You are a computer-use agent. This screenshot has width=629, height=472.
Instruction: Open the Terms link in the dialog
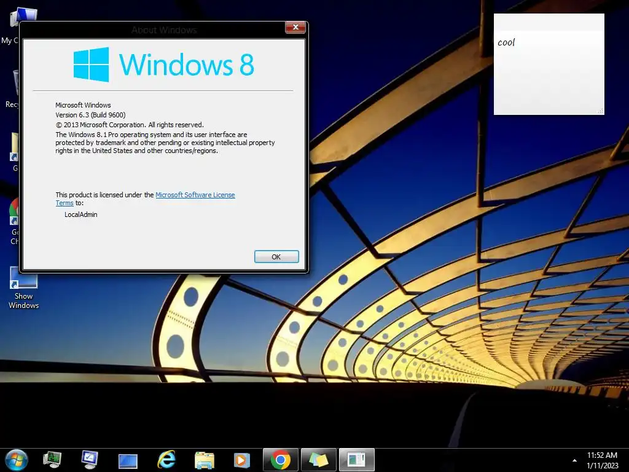tap(64, 203)
